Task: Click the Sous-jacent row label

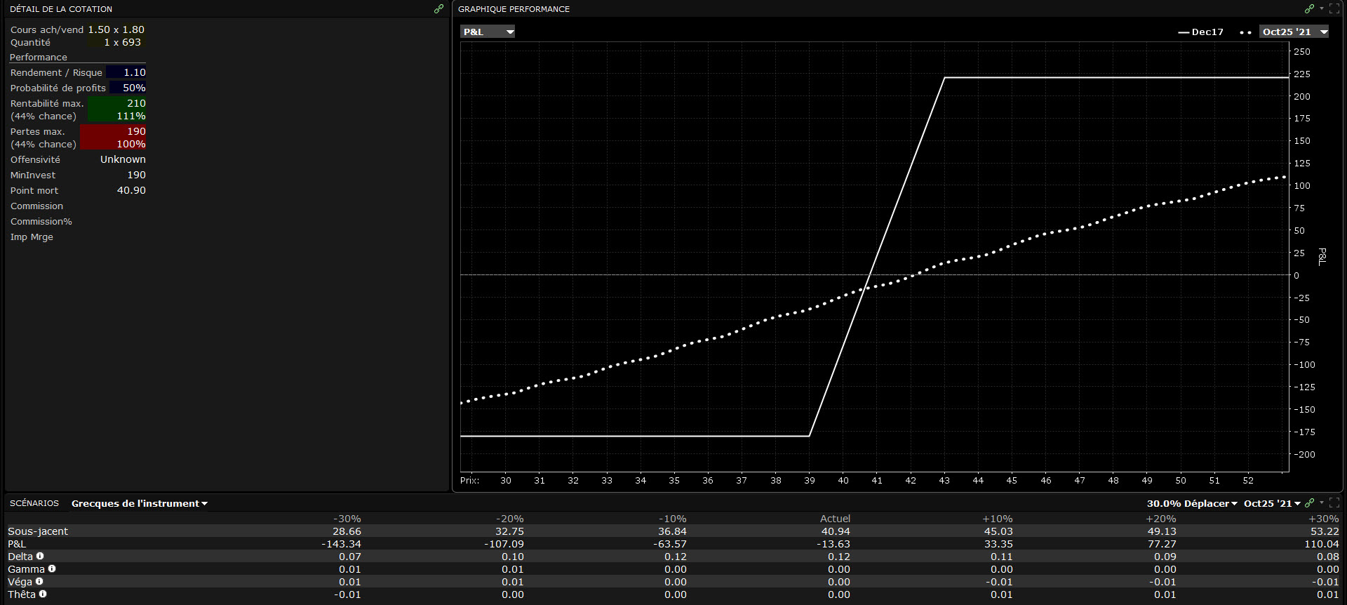Action: pyautogui.click(x=38, y=531)
